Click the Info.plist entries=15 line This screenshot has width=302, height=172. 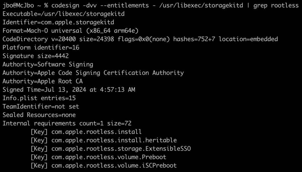39,98
